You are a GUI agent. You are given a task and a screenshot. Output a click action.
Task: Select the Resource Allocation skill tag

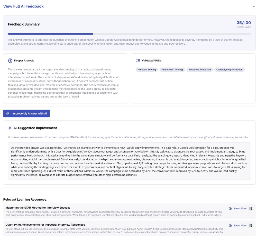pos(199,70)
